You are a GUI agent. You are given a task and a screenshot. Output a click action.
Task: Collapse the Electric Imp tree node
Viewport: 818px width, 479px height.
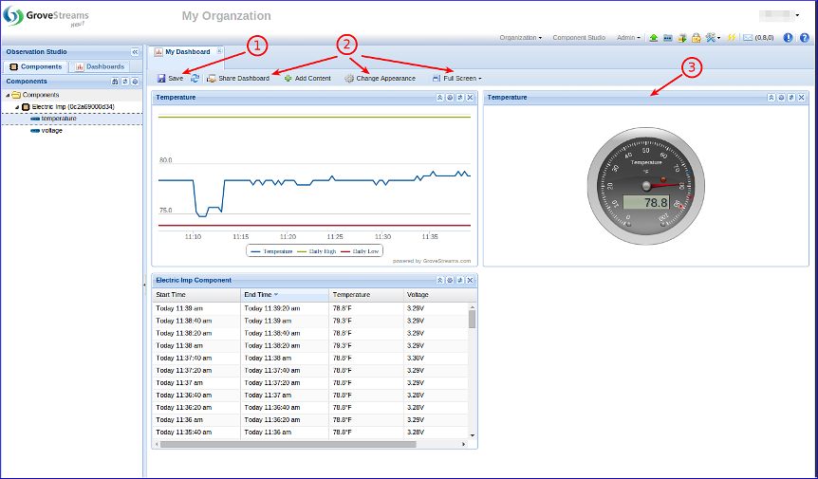click(17, 107)
